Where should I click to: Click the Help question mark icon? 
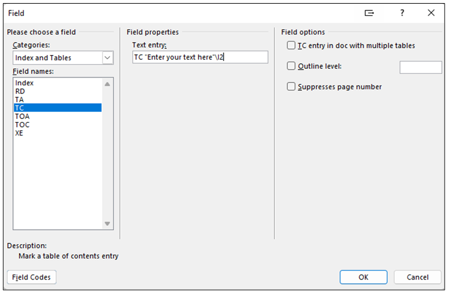pos(402,13)
